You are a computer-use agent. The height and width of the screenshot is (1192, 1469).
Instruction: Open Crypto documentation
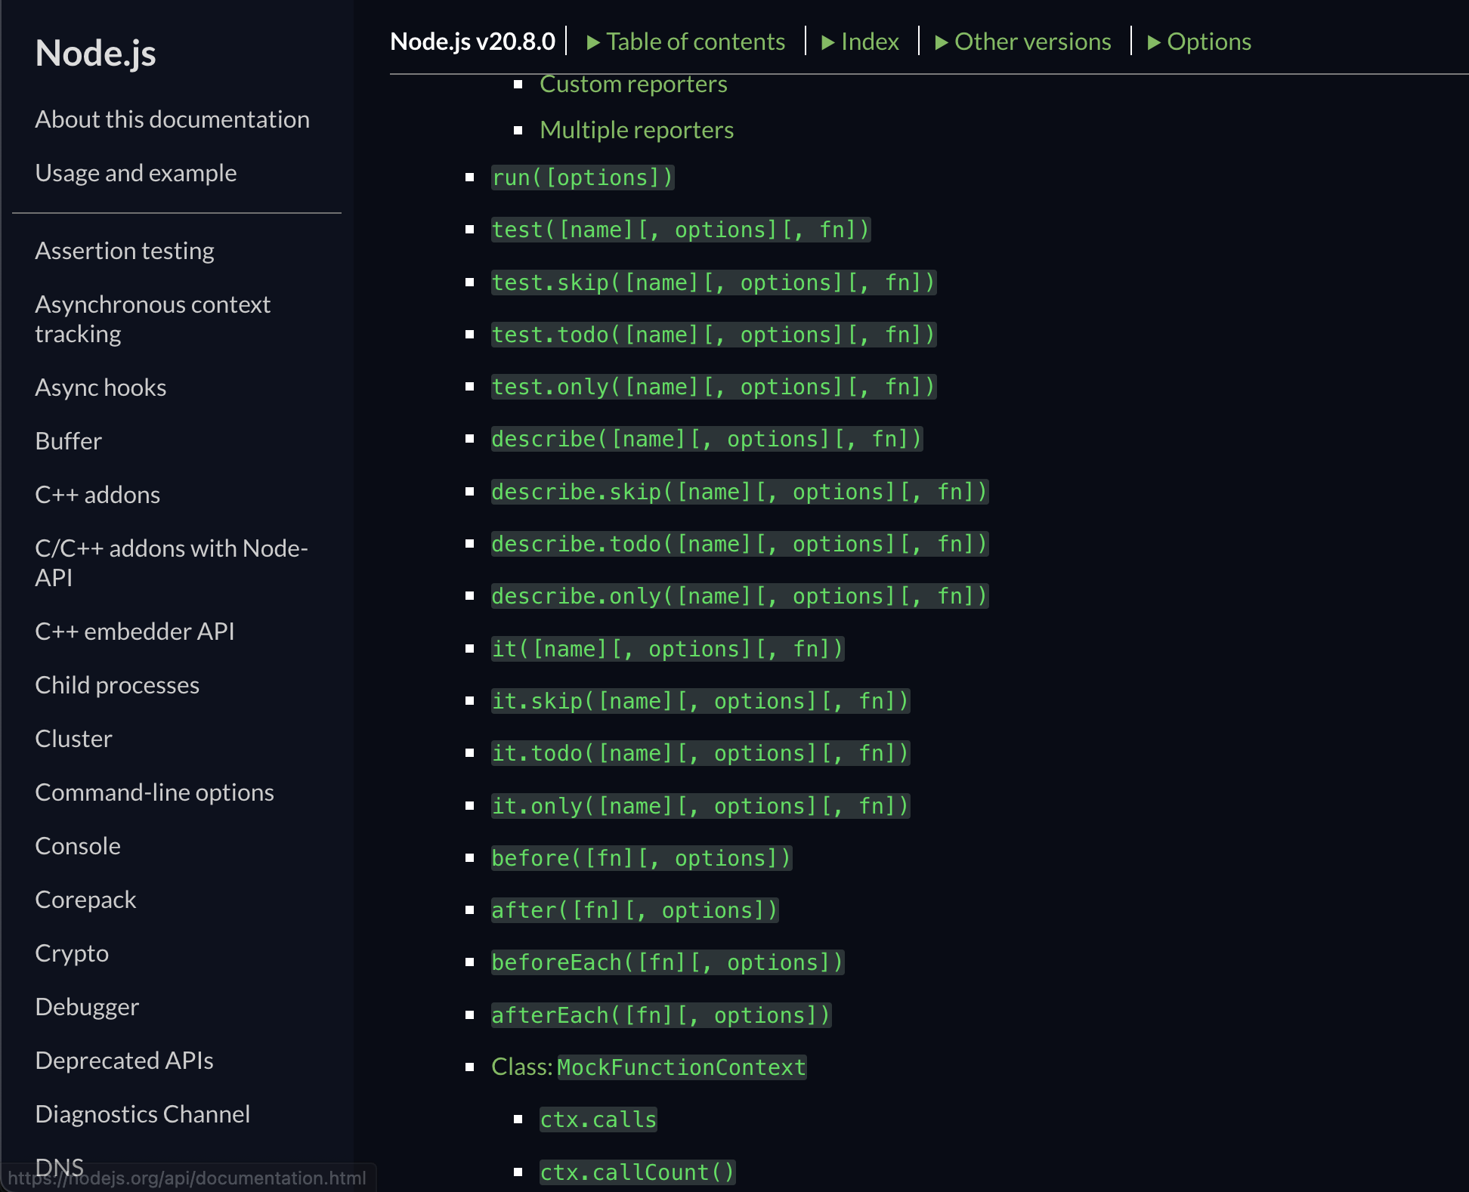(72, 953)
